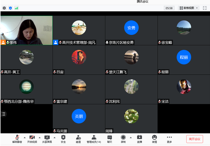Click the muted mic icon beside 雷宗建
This screenshot has height=146, width=210.
(x=55, y=101)
